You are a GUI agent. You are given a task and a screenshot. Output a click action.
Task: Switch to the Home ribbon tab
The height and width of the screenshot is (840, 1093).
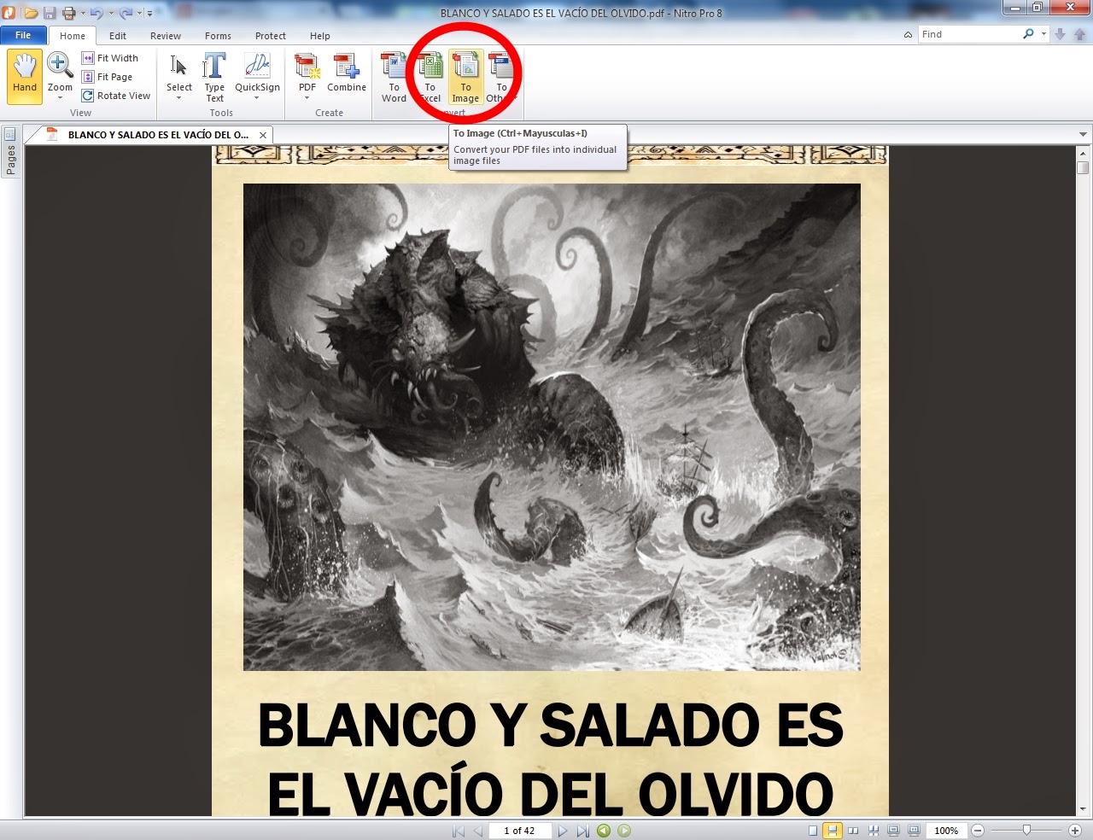pos(73,36)
